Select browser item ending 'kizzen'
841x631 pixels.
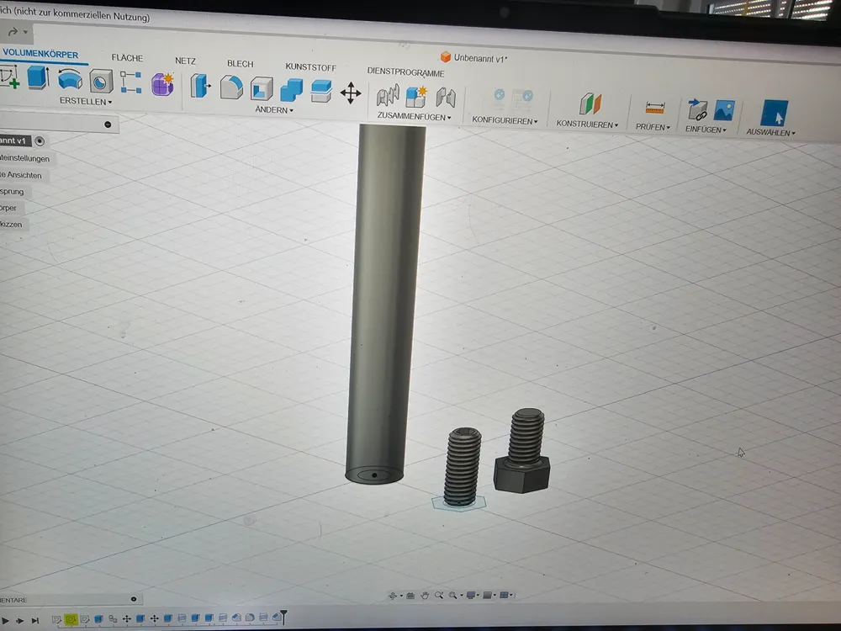(12, 225)
